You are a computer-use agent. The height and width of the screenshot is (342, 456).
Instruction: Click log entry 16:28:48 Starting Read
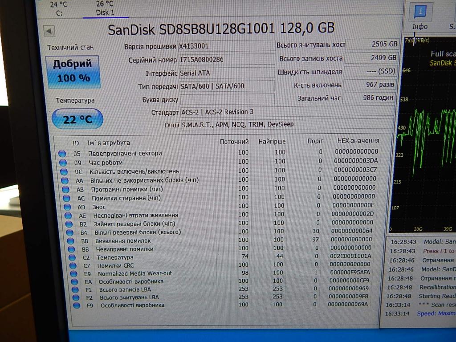[x=421, y=296]
